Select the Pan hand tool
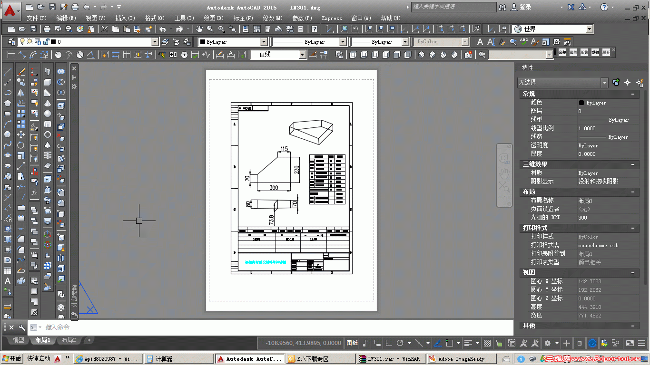The width and height of the screenshot is (650, 365). click(x=199, y=29)
